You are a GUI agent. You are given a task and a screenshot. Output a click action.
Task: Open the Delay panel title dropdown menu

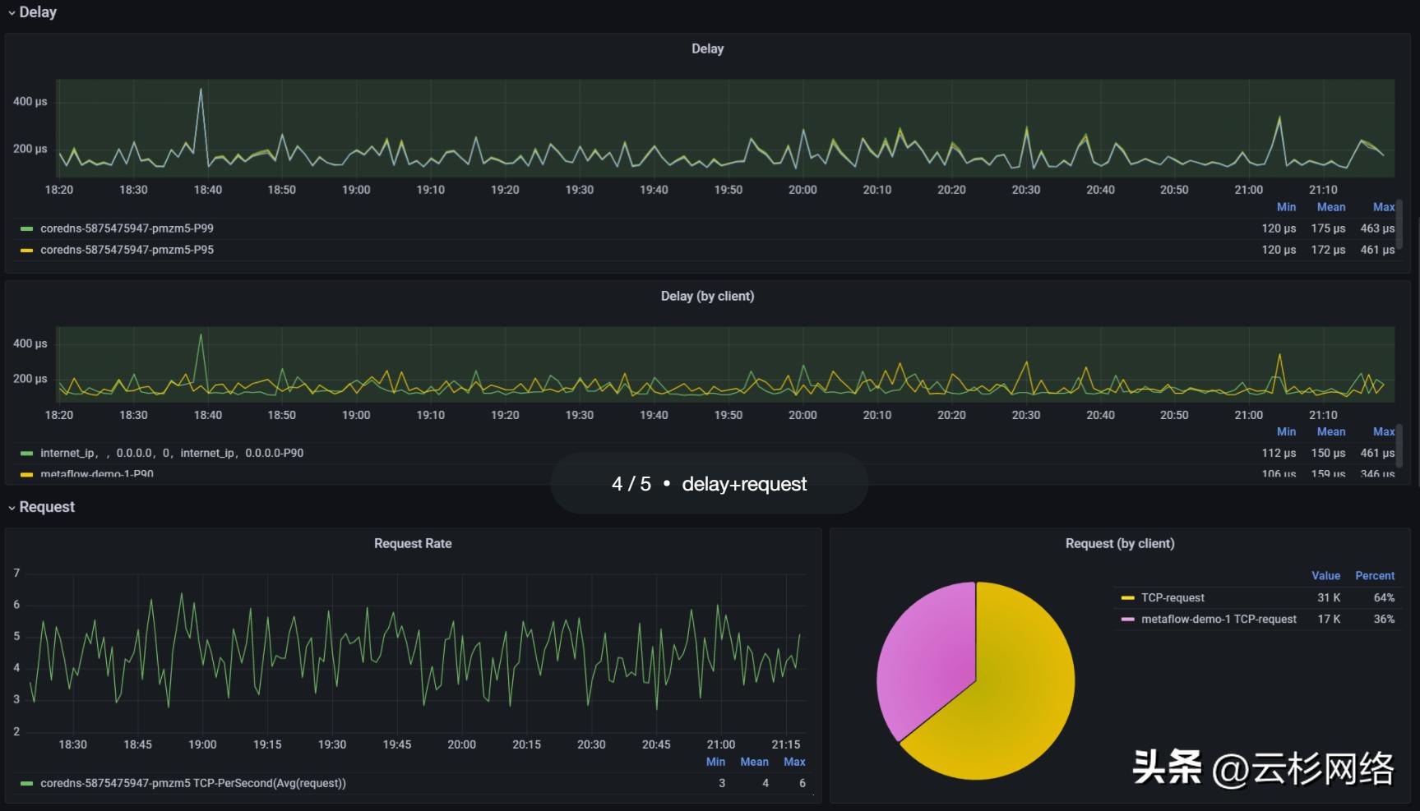pyautogui.click(x=707, y=48)
